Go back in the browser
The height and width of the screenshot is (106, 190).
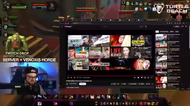pyautogui.click(x=61, y=23)
